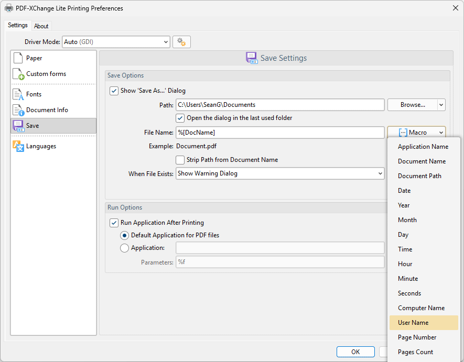Select Pages Count from macro list
Viewport: 464px width, 362px height.
coord(424,352)
